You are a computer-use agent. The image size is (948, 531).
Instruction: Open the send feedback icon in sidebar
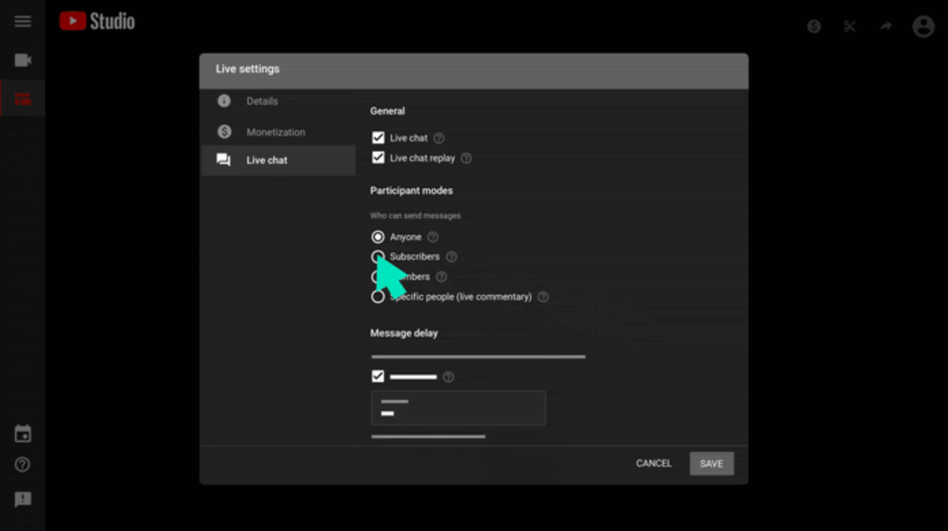pyautogui.click(x=23, y=499)
